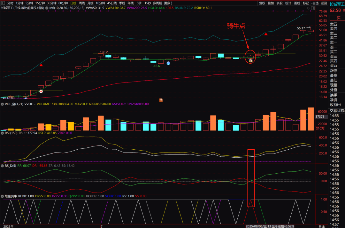
Task: Remove stock via -自选 button
Action: coord(315,3)
